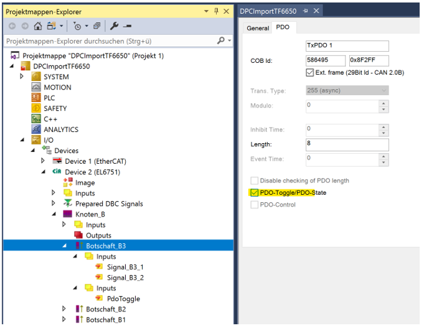This screenshot has width=424, height=328.
Task: Click the back navigation arrow icon
Action: [12, 26]
